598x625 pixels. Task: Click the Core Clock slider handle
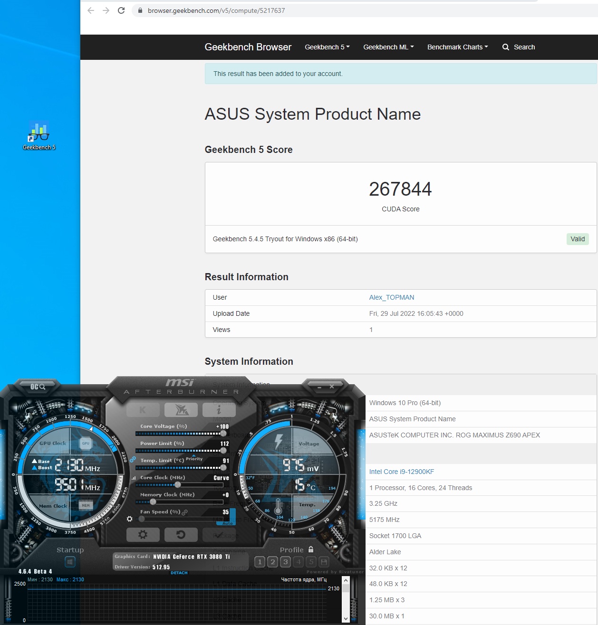(x=178, y=484)
